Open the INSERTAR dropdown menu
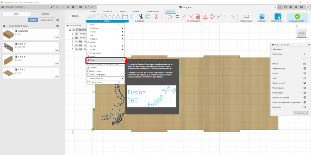Viewport: 311px width, 155px height. coord(262,21)
